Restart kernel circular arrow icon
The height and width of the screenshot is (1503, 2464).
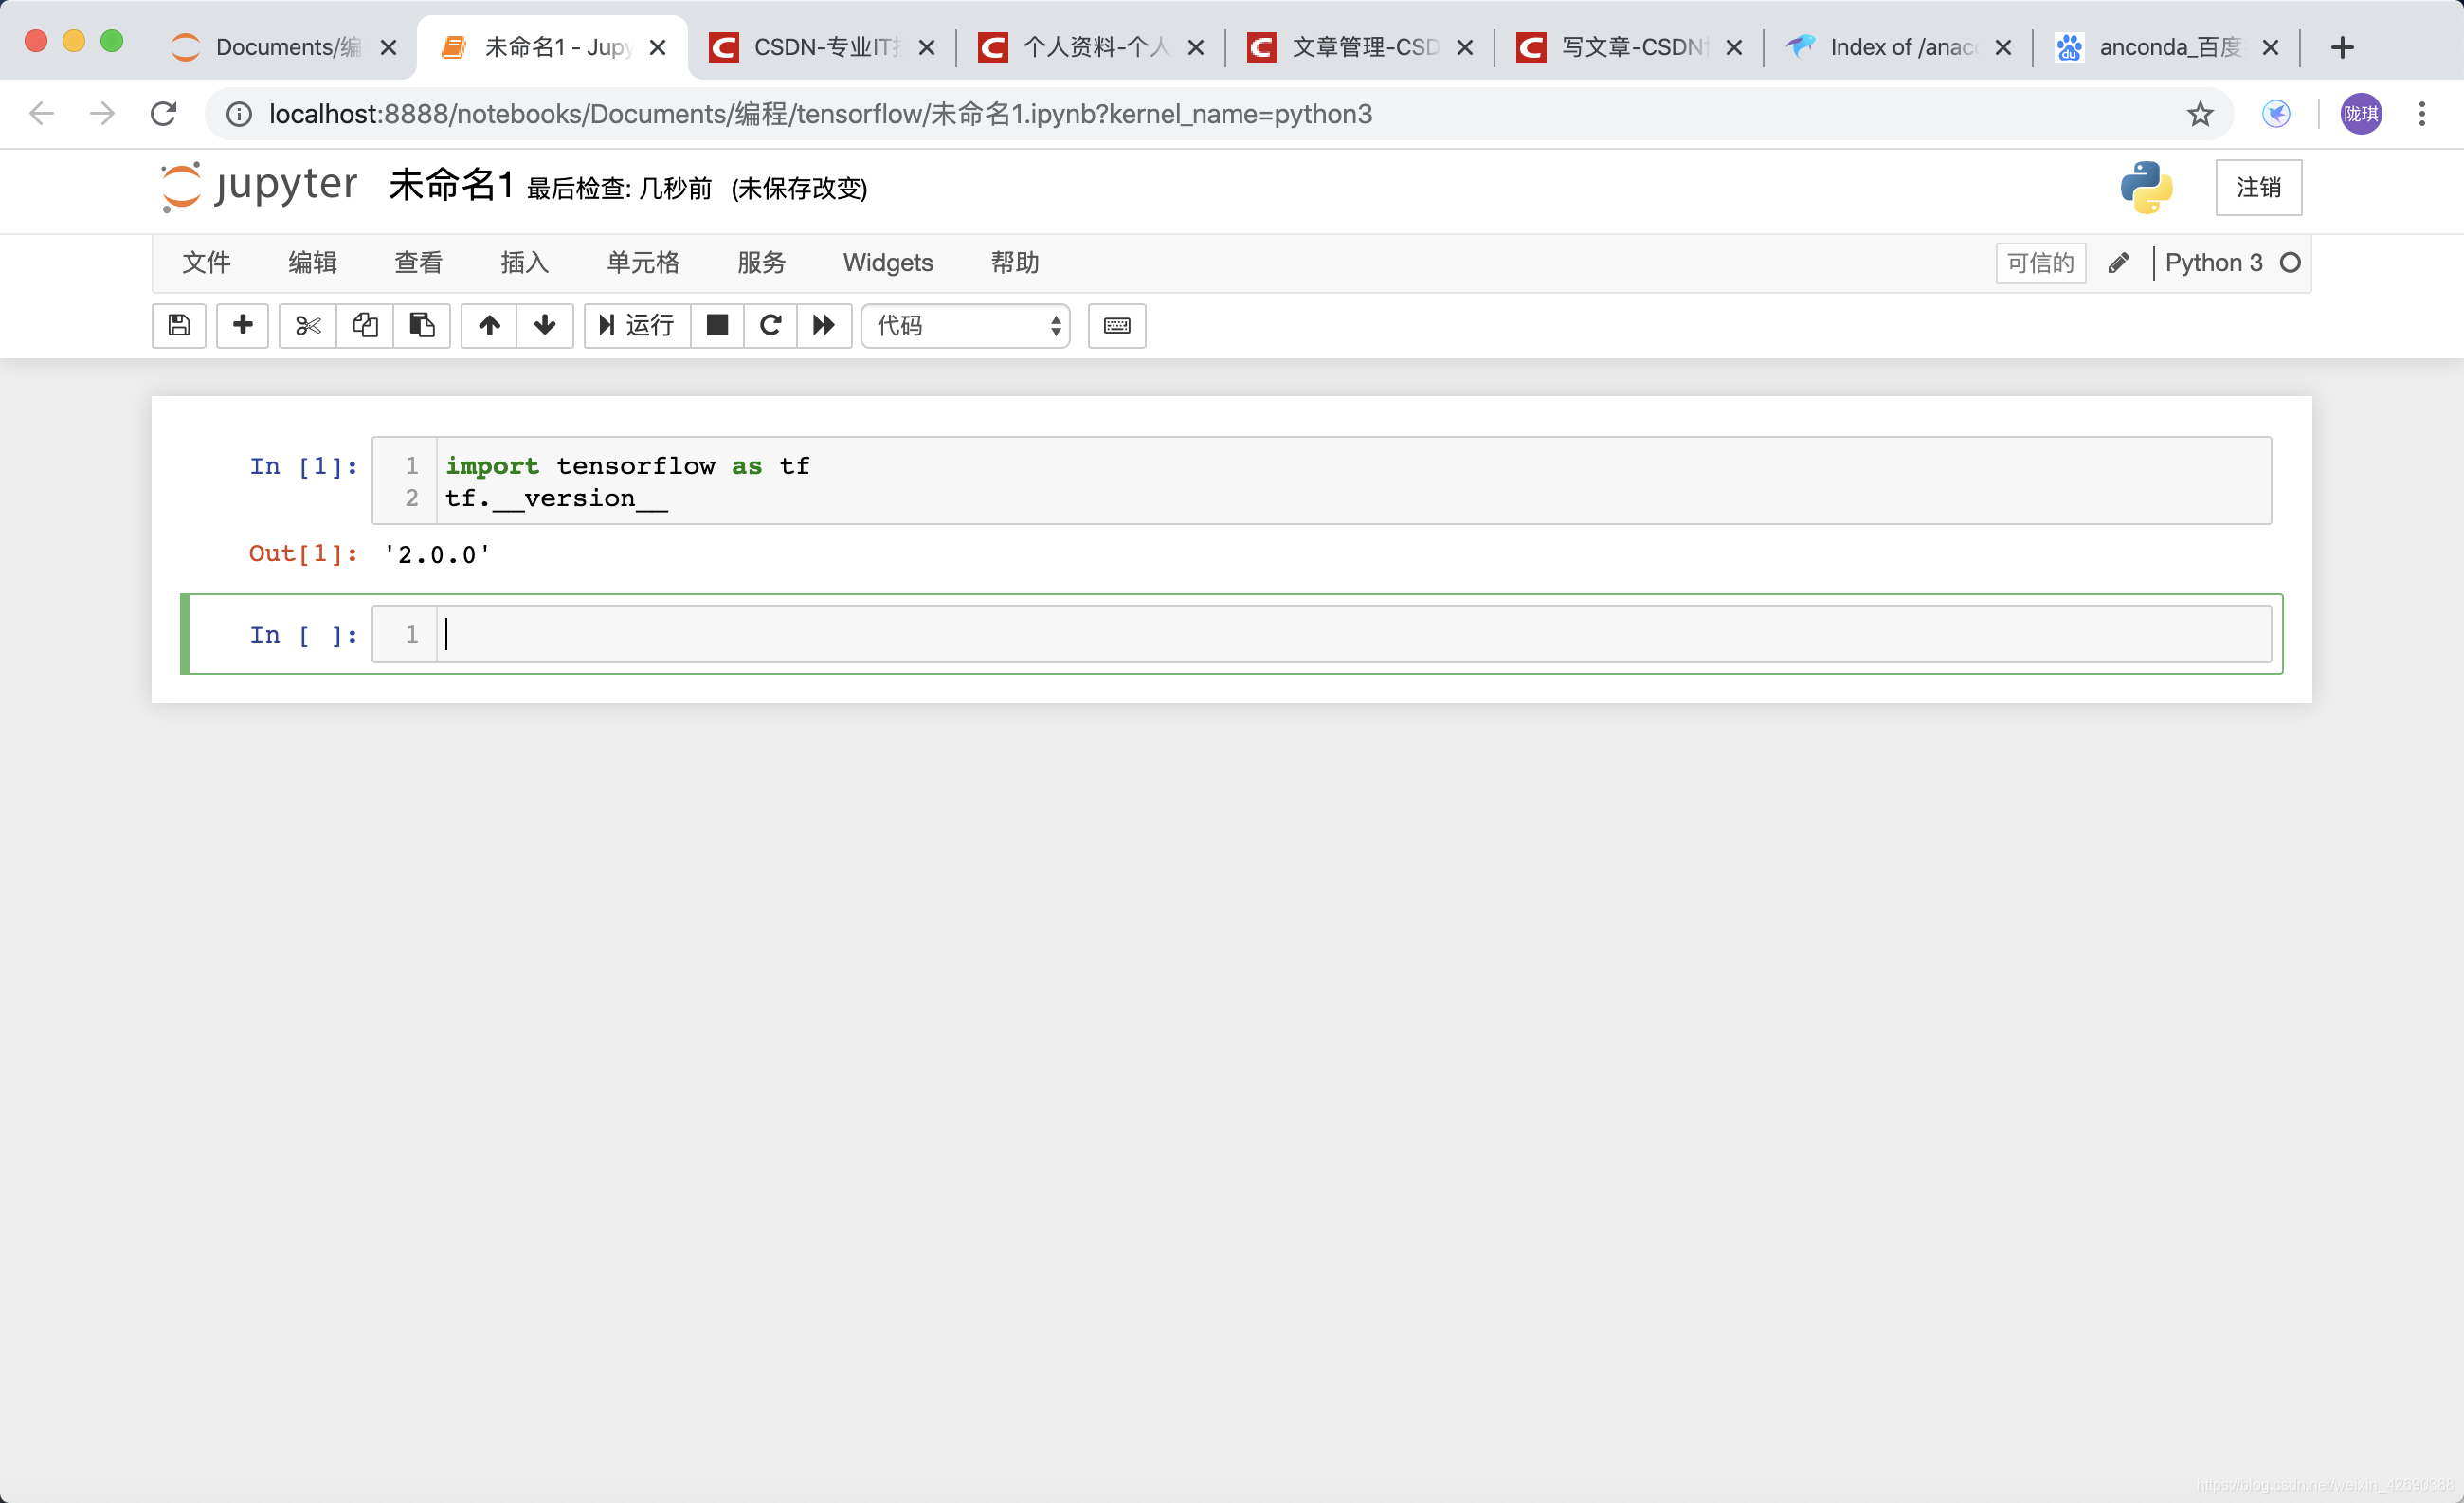pyautogui.click(x=770, y=325)
